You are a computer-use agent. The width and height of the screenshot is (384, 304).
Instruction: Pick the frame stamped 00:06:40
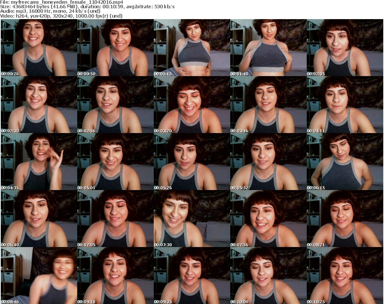coord(39,219)
